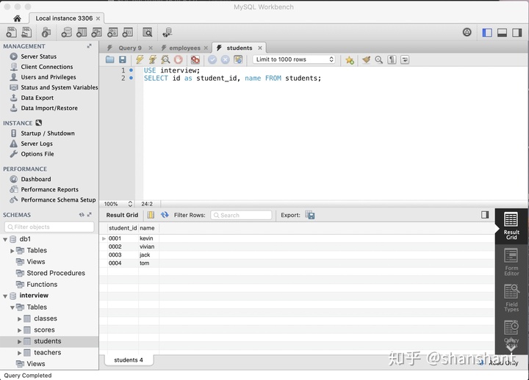Save query as favorite snippet star
The image size is (529, 380).
pos(350,60)
